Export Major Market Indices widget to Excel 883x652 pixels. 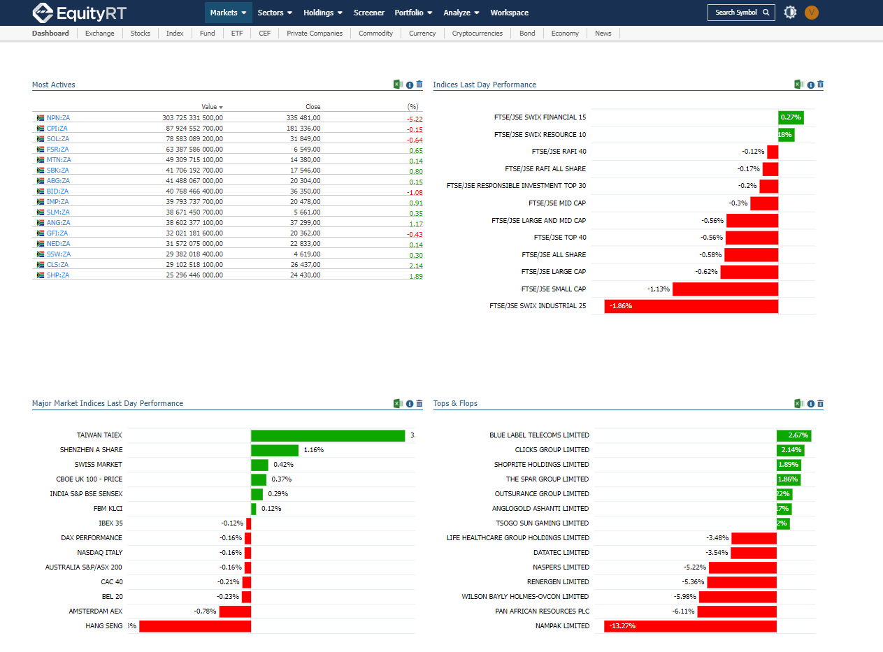click(x=398, y=403)
